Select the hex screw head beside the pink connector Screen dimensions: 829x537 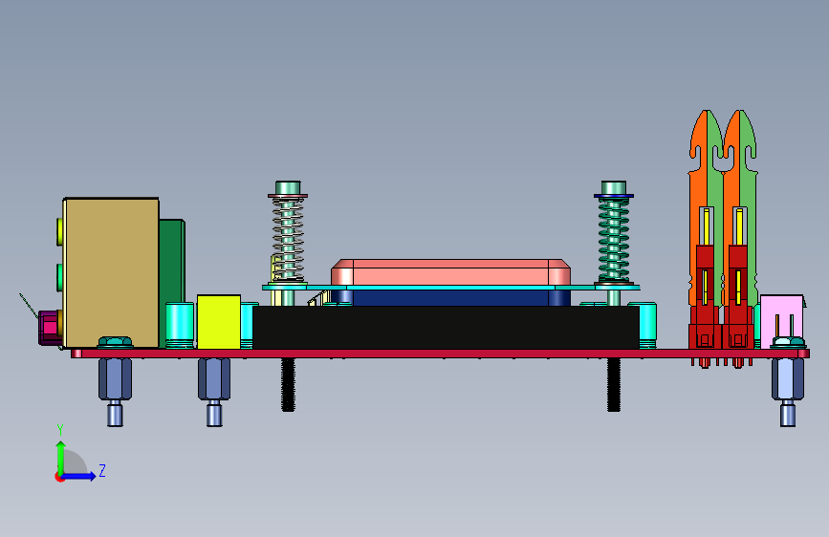pyautogui.click(x=788, y=342)
